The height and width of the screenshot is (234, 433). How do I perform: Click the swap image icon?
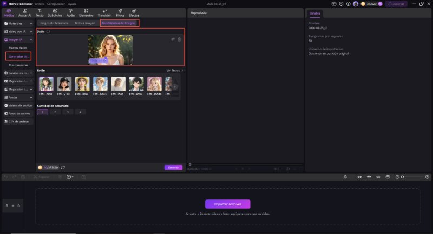click(173, 39)
